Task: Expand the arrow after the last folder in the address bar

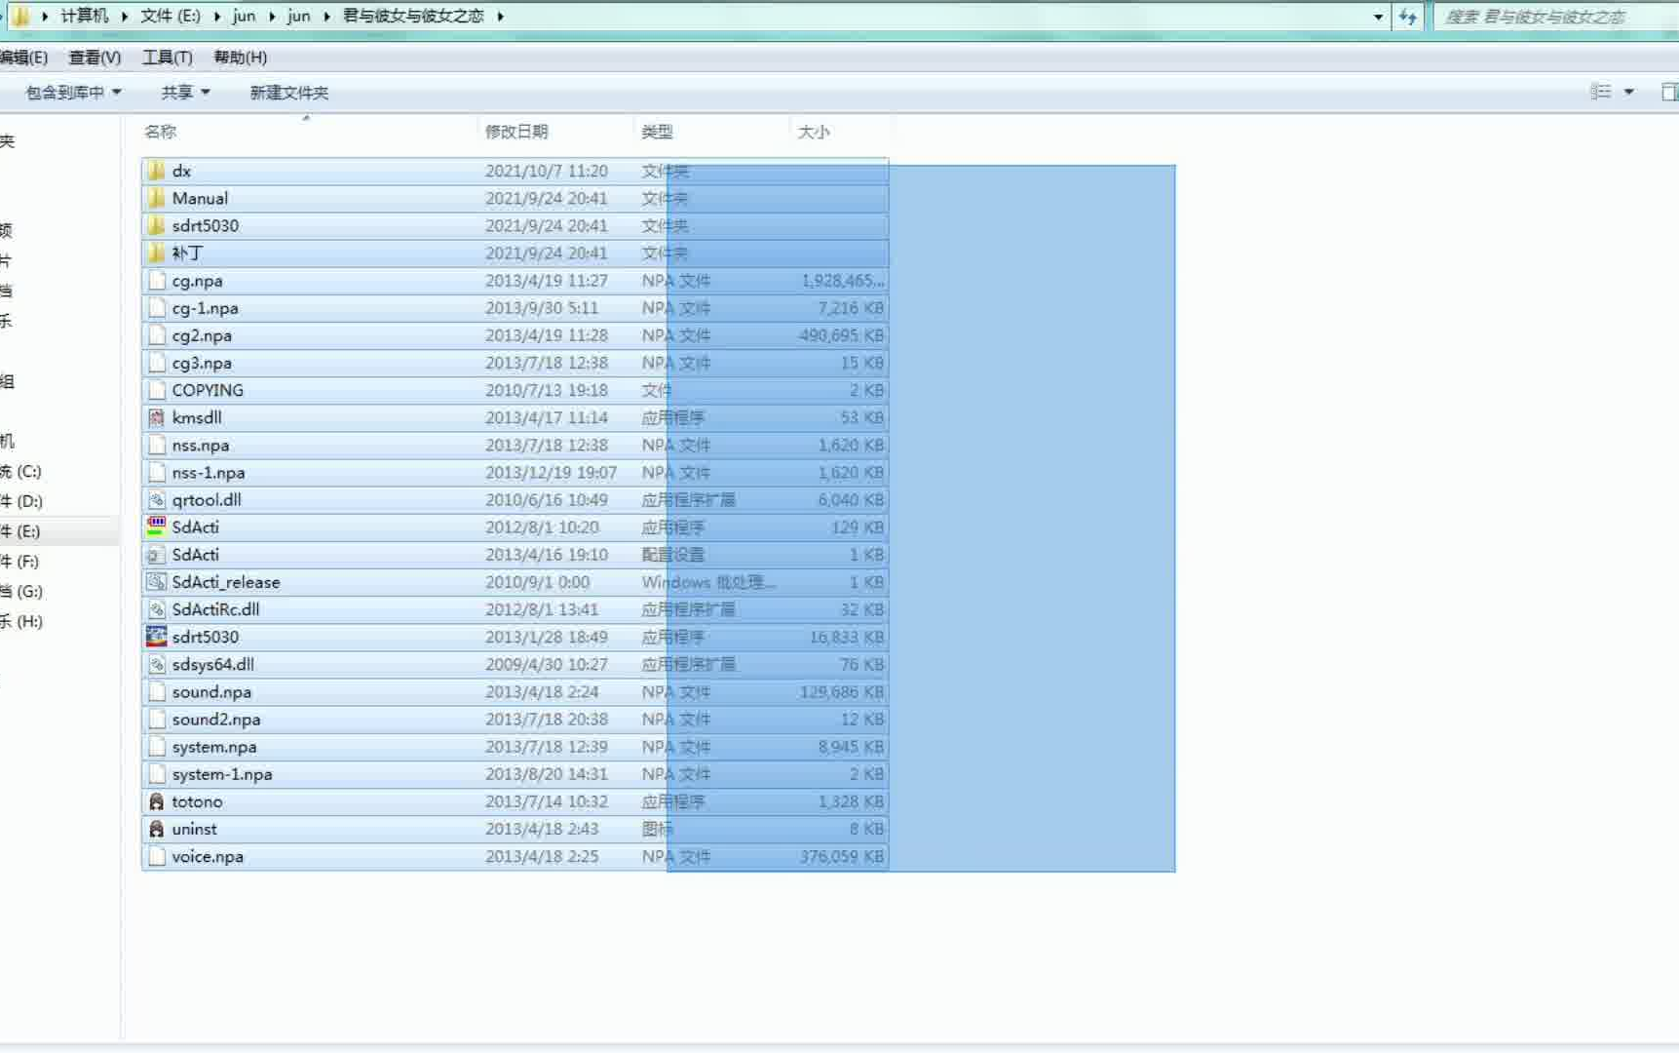Action: (x=500, y=17)
